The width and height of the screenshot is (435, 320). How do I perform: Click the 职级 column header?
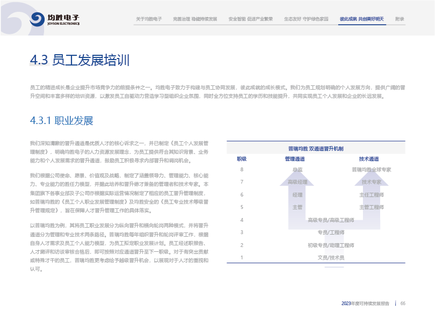[x=241, y=159]
